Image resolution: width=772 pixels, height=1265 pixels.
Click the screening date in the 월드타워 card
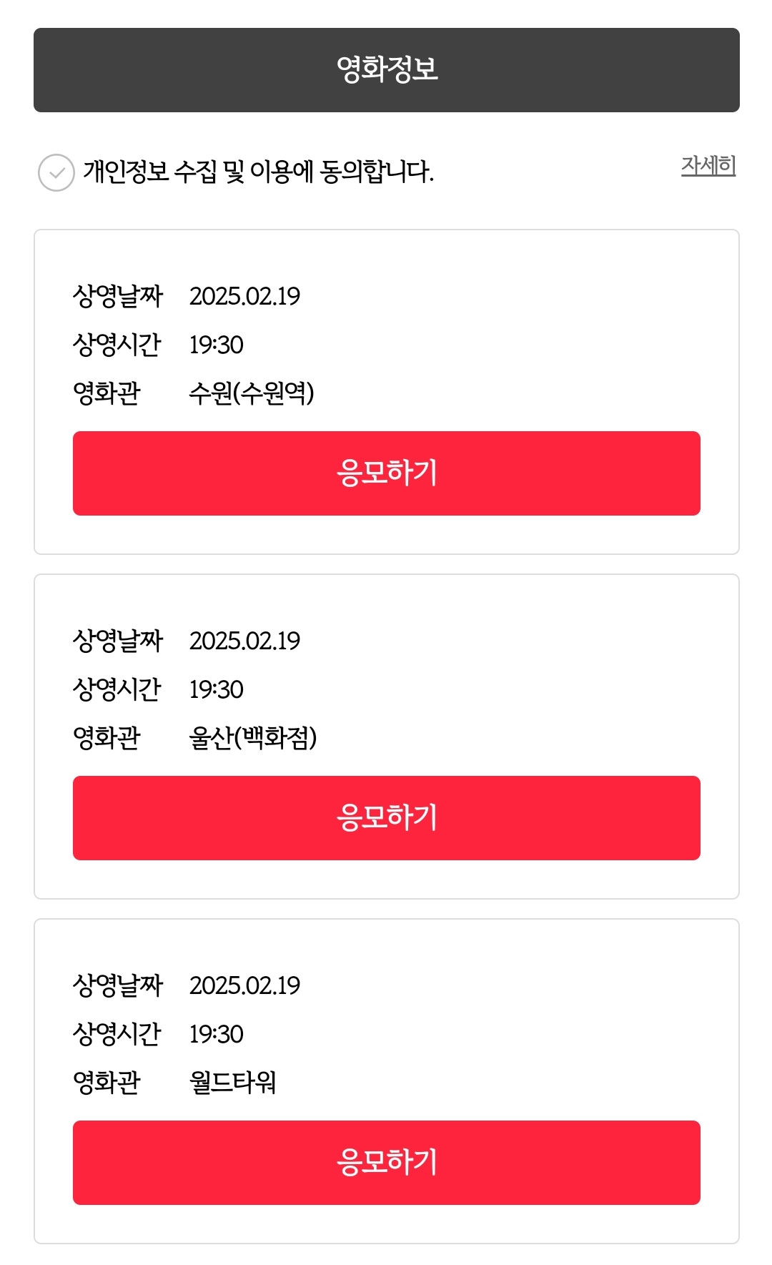244,985
